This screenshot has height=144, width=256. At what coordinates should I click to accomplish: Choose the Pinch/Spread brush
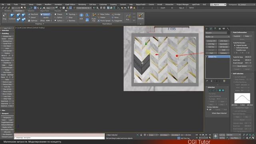click(104, 21)
